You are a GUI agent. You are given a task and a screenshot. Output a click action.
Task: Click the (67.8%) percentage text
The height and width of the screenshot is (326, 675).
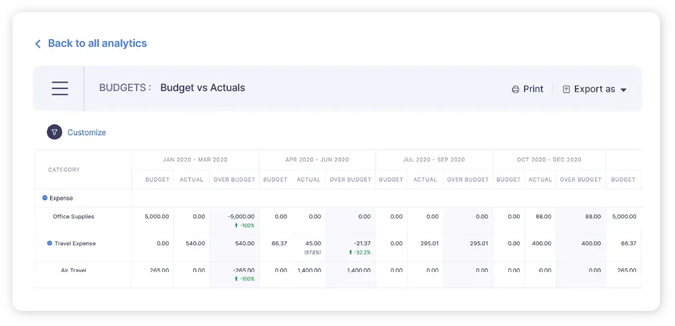pyautogui.click(x=312, y=252)
